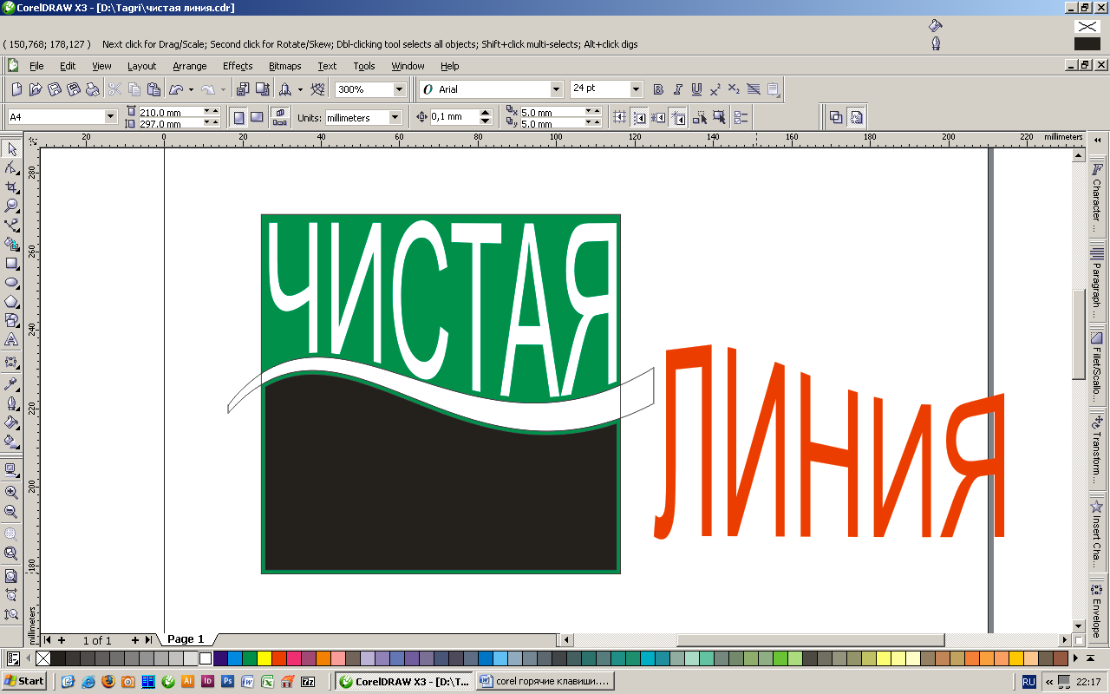Image resolution: width=1110 pixels, height=694 pixels.
Task: Select the Interactive Fill tool
Action: coord(11,442)
